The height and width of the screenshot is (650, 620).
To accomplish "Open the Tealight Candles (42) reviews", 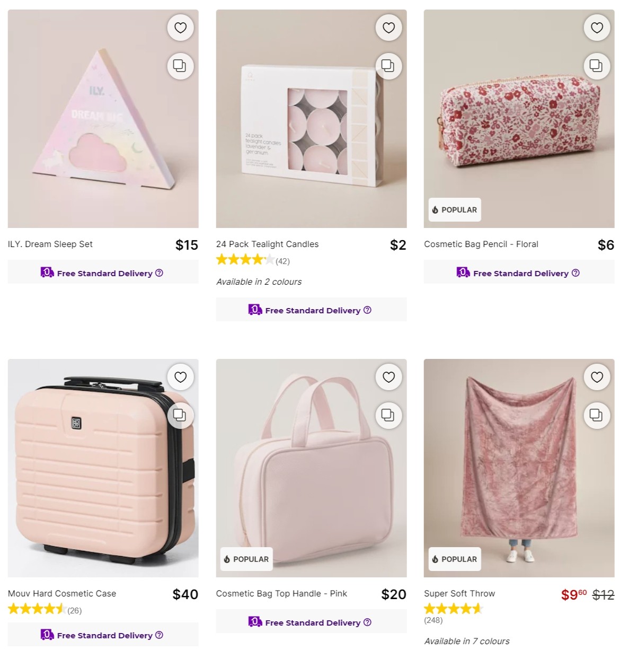I will tap(282, 260).
